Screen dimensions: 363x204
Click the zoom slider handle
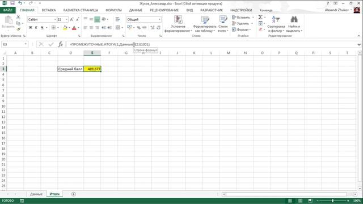[x=333, y=201]
